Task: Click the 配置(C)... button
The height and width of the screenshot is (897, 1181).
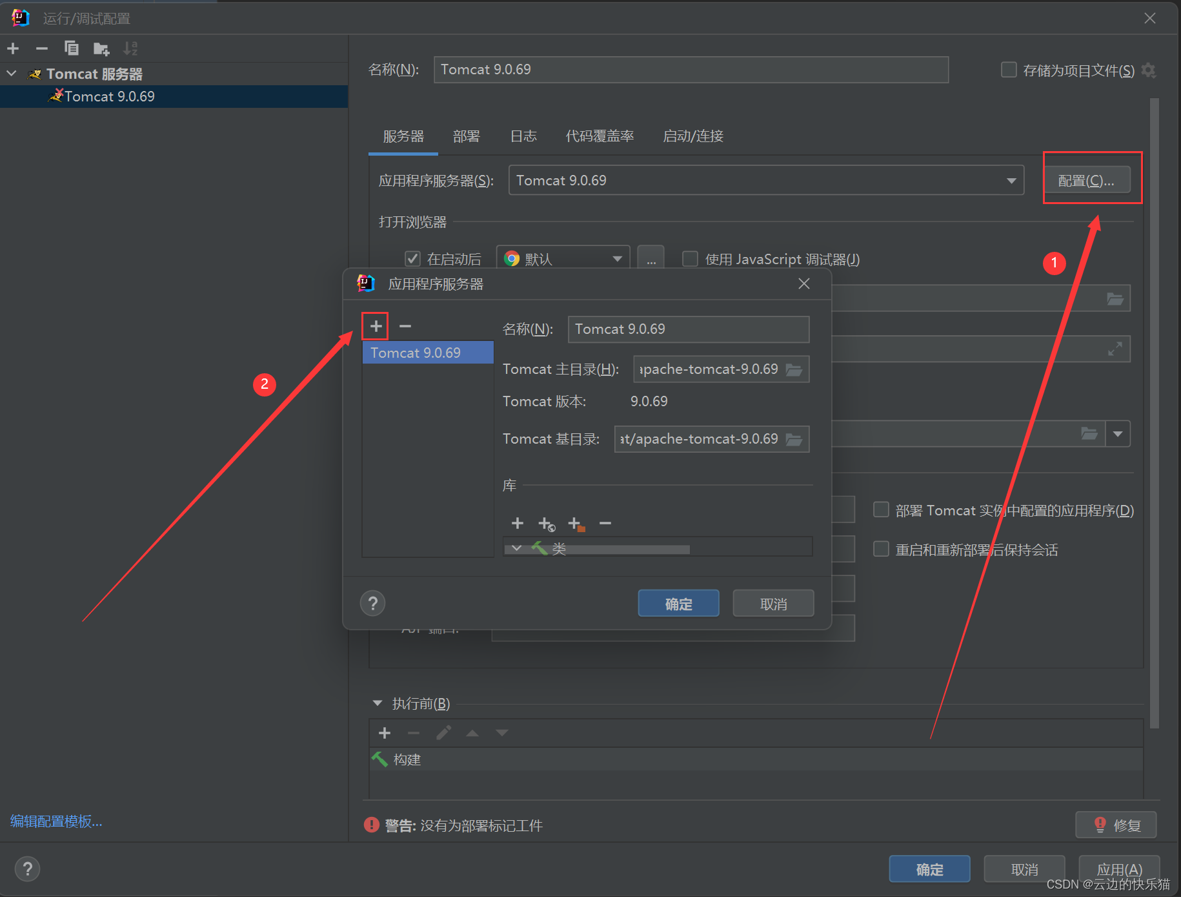Action: click(x=1086, y=180)
